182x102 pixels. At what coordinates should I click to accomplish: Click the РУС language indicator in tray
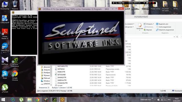(x=169, y=100)
